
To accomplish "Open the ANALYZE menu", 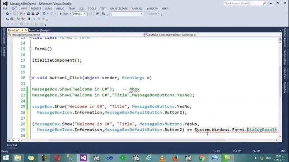I will coord(137,9).
